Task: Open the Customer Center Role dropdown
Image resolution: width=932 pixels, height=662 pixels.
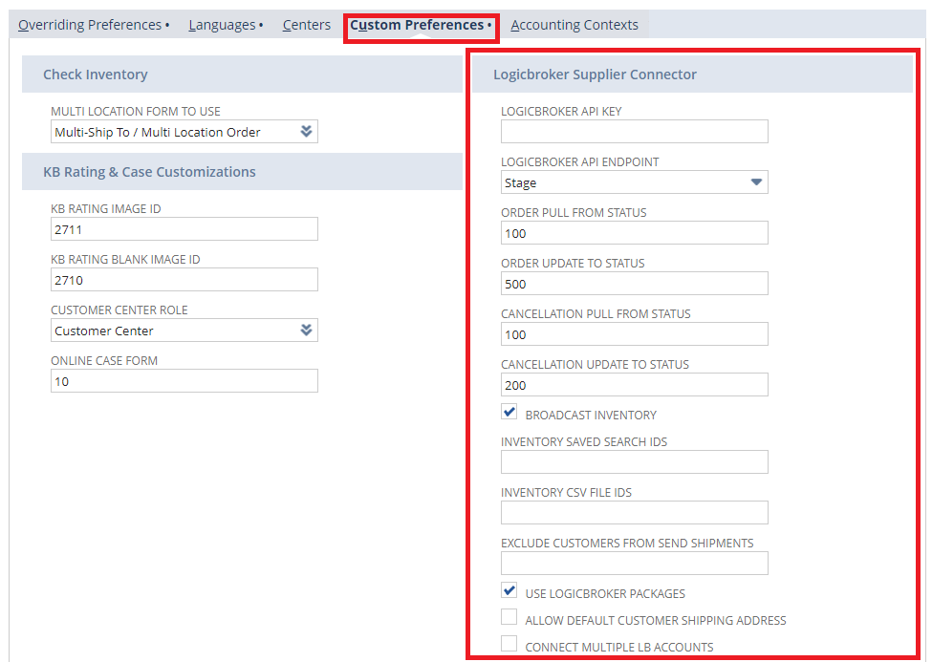Action: tap(306, 331)
